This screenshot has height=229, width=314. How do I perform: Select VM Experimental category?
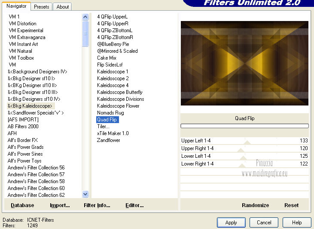pos(26,30)
